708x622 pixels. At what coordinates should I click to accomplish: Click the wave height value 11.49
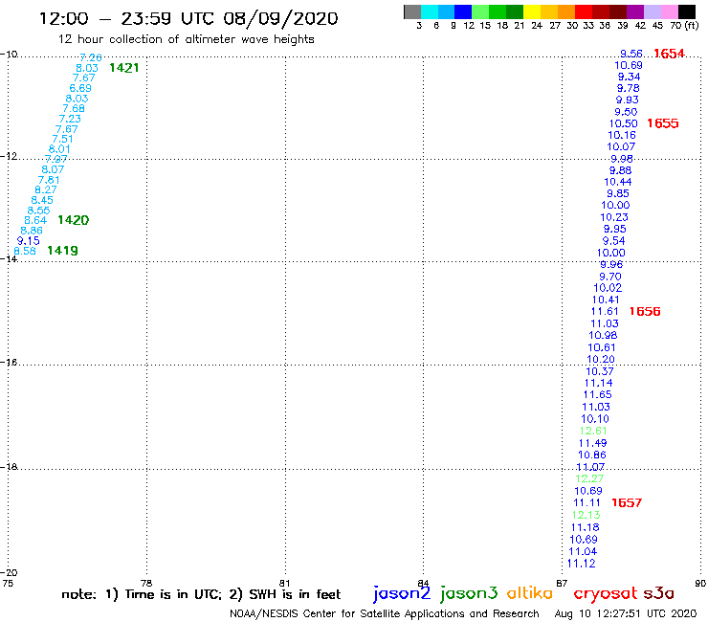click(x=592, y=443)
